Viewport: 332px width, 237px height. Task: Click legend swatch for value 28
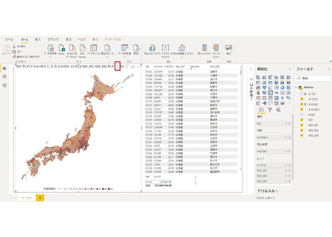(x=86, y=189)
